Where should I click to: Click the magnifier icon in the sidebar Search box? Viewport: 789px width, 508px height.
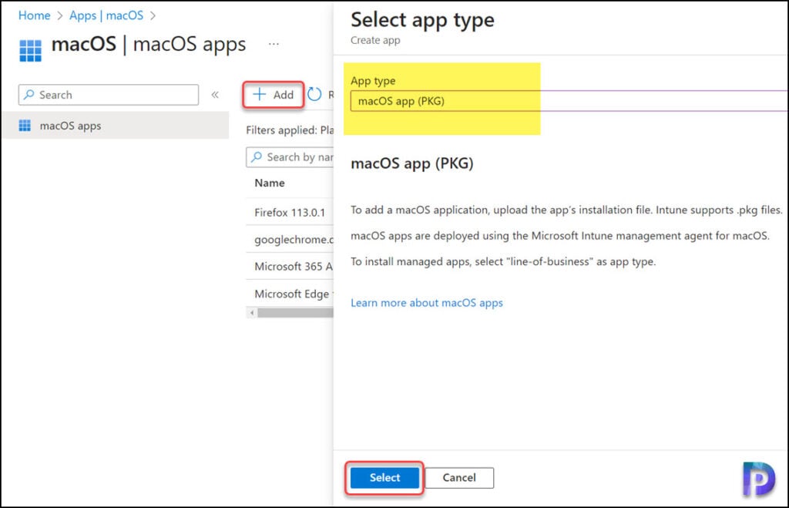pyautogui.click(x=29, y=94)
